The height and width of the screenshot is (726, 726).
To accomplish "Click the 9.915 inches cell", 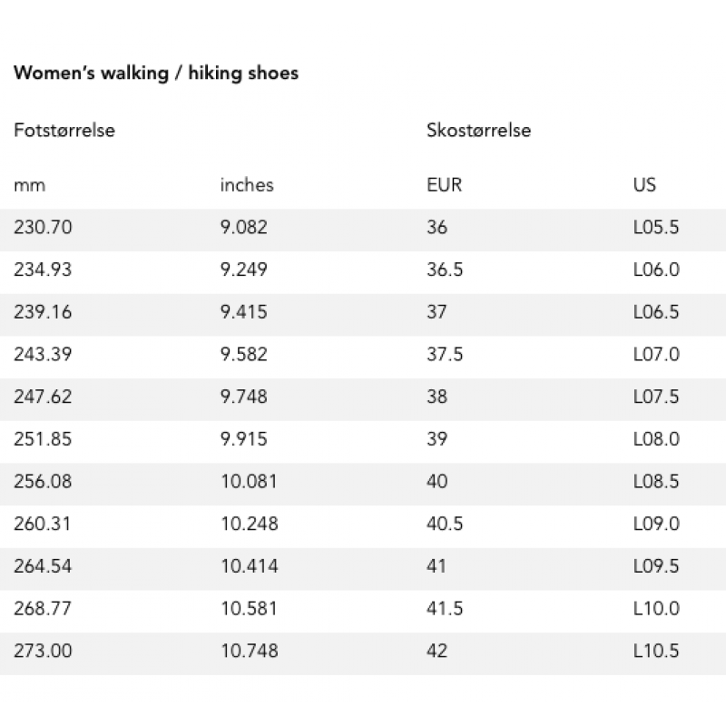I will tap(243, 439).
